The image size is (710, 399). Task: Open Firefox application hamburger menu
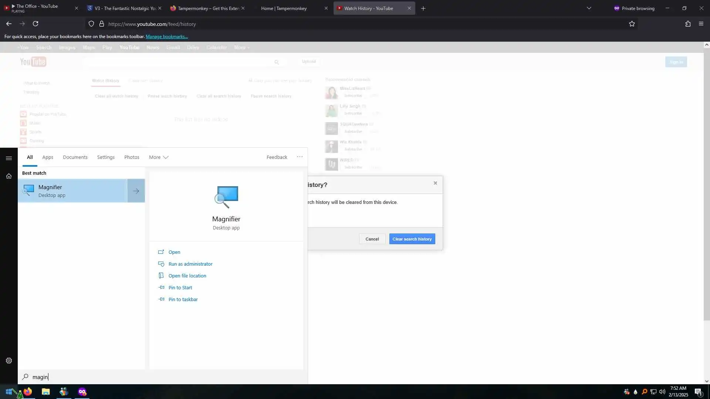[701, 24]
